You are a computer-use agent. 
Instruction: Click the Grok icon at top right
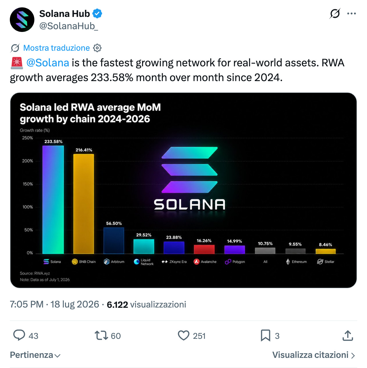coord(335,14)
